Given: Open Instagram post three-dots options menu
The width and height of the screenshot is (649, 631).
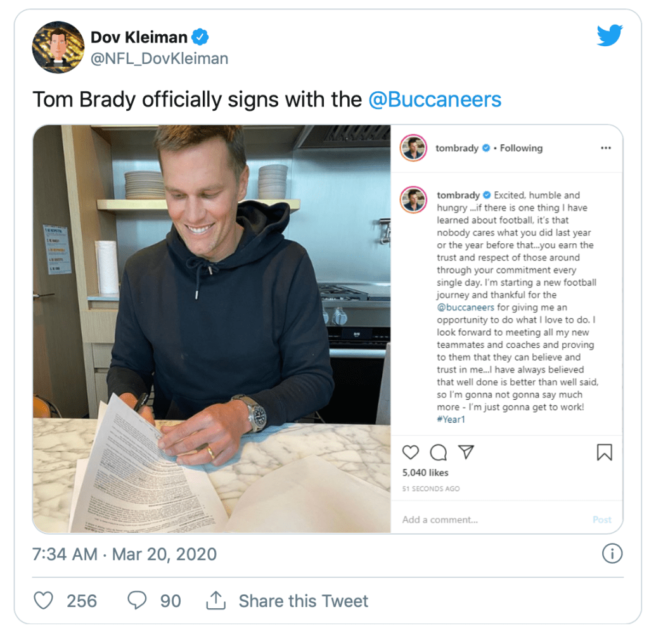Looking at the screenshot, I should pyautogui.click(x=606, y=148).
